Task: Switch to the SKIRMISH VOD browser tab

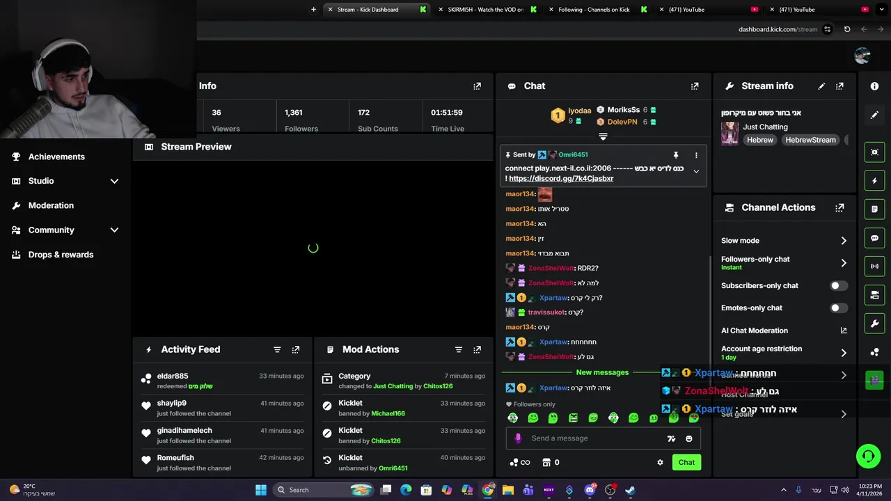Action: (486, 10)
